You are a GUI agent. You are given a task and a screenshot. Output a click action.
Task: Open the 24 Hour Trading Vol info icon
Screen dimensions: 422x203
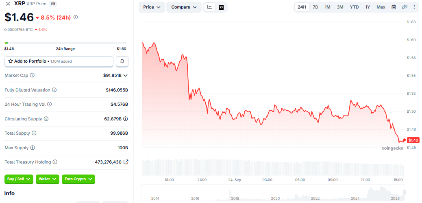[49, 104]
